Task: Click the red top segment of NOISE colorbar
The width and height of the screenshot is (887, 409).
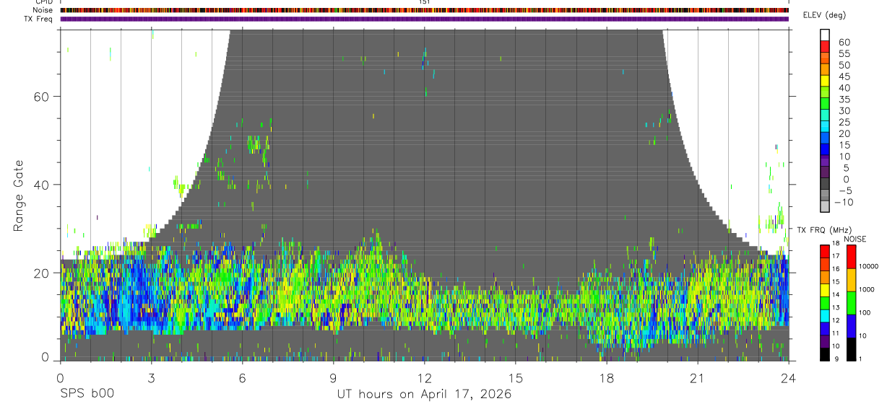Action: pos(851,257)
